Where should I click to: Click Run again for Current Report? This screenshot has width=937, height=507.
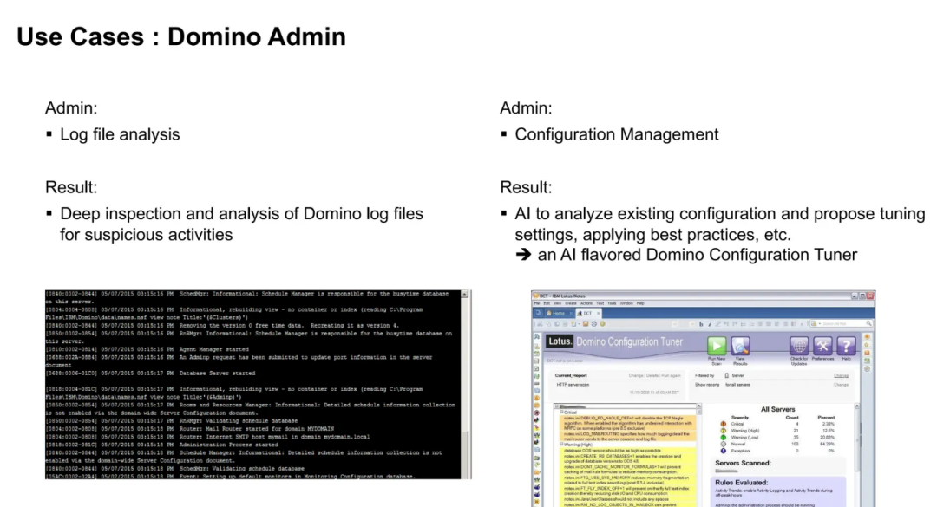671,375
